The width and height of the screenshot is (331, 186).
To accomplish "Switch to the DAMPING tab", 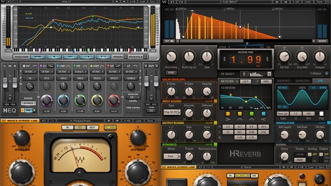I will [x=283, y=81].
